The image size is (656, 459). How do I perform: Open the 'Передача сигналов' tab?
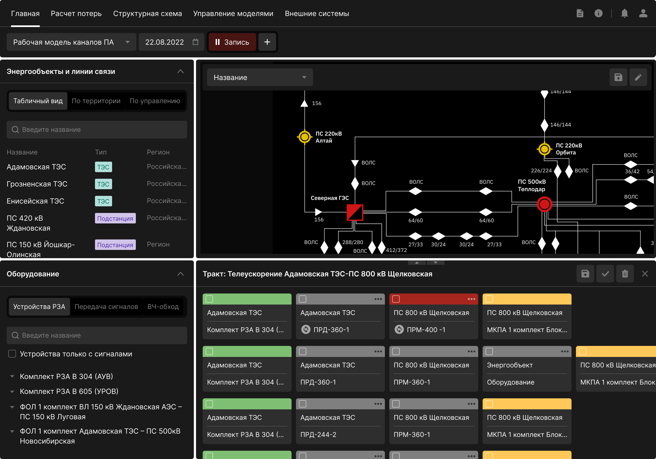point(106,306)
